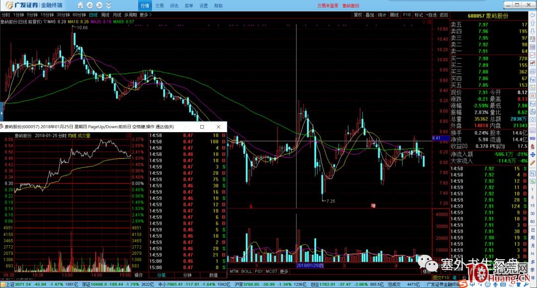The width and height of the screenshot is (537, 288).
Task: Select the 30分钟 chart period
Action: (x=63, y=15)
